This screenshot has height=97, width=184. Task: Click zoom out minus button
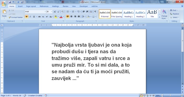[162, 95]
